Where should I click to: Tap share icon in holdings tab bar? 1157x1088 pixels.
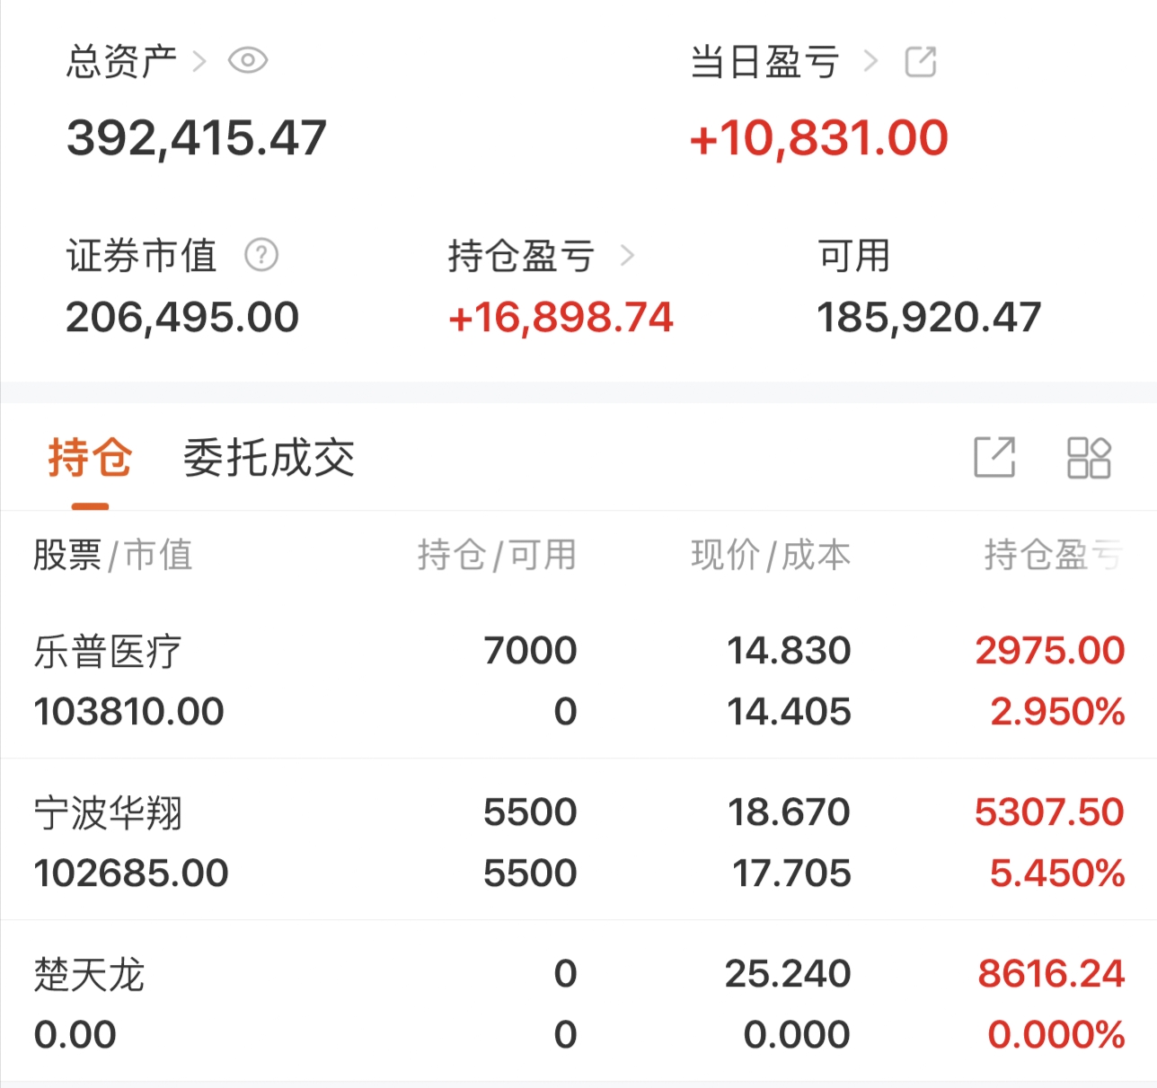tap(994, 458)
